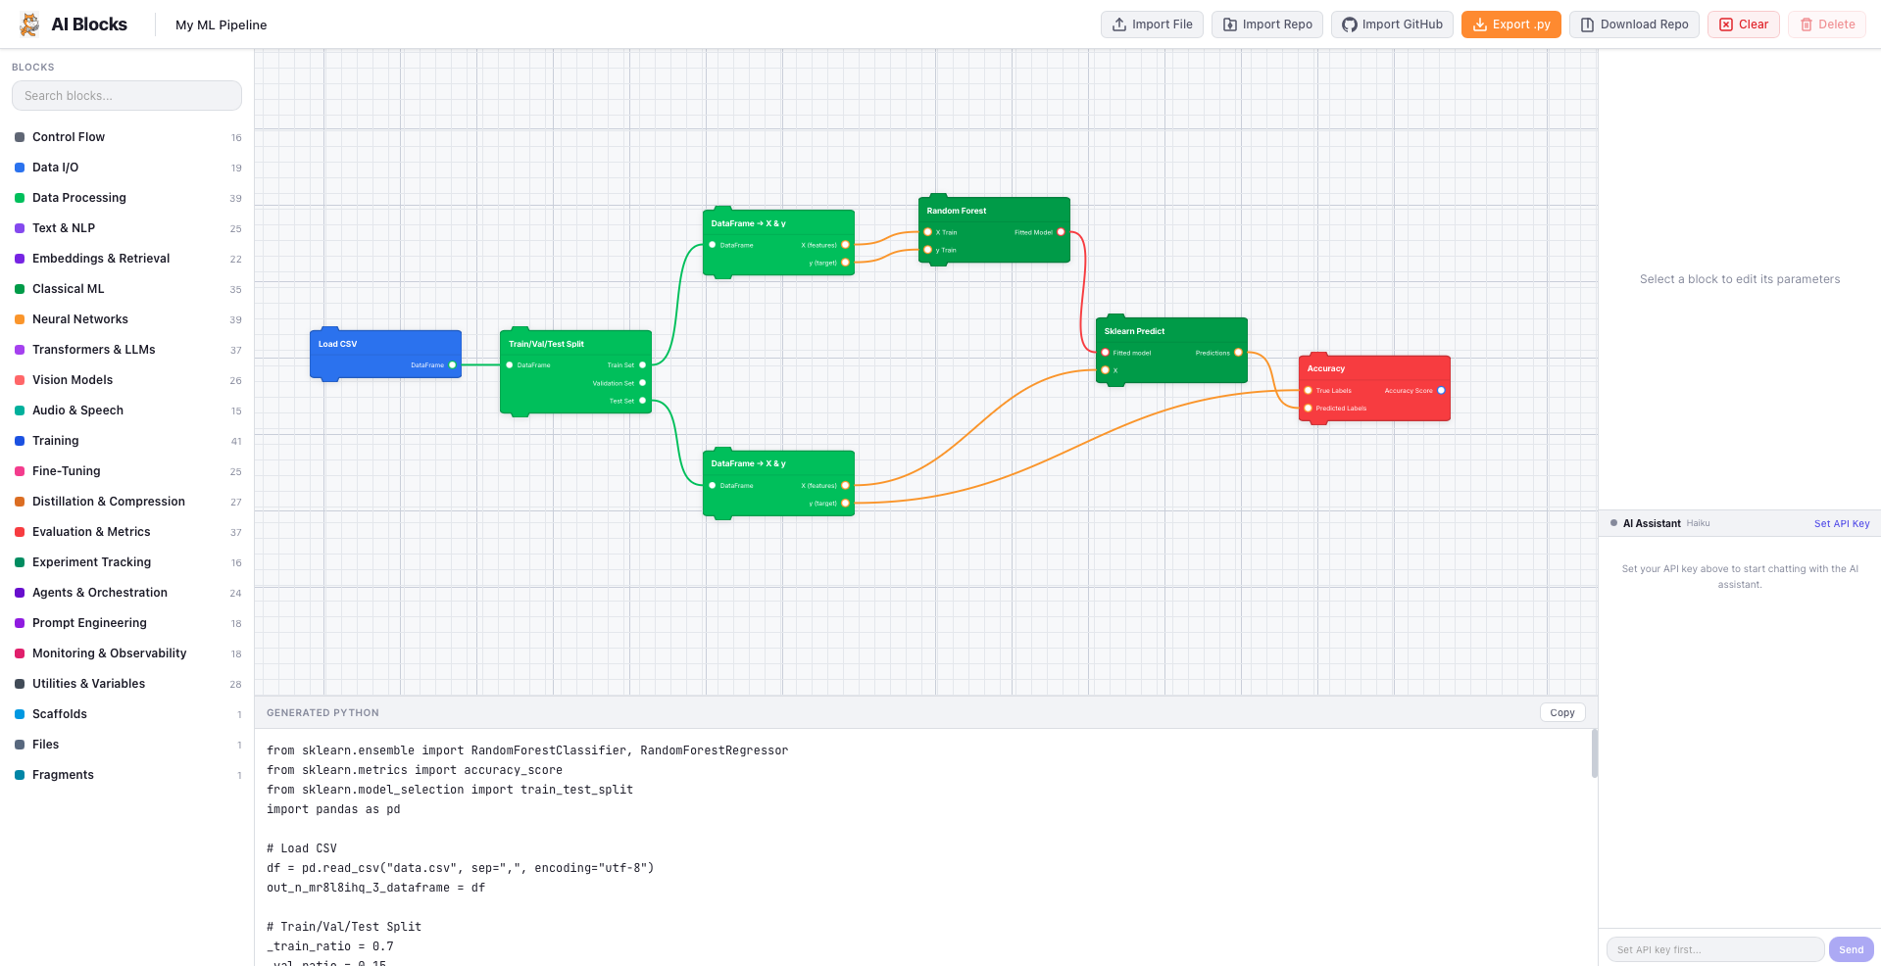Select the Sklearn Predict block header
Screen dimensions: 1881x966
[1171, 331]
